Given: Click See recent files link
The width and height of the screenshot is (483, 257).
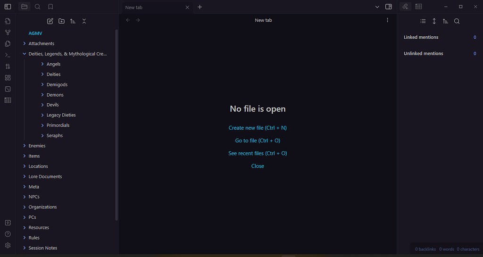Looking at the screenshot, I should (258, 153).
